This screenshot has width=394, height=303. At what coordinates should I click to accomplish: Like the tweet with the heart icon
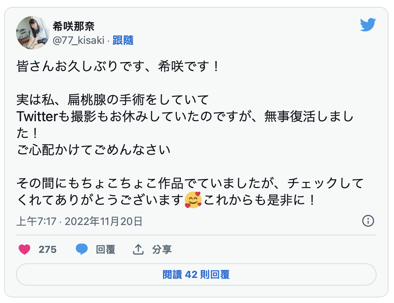click(x=24, y=249)
